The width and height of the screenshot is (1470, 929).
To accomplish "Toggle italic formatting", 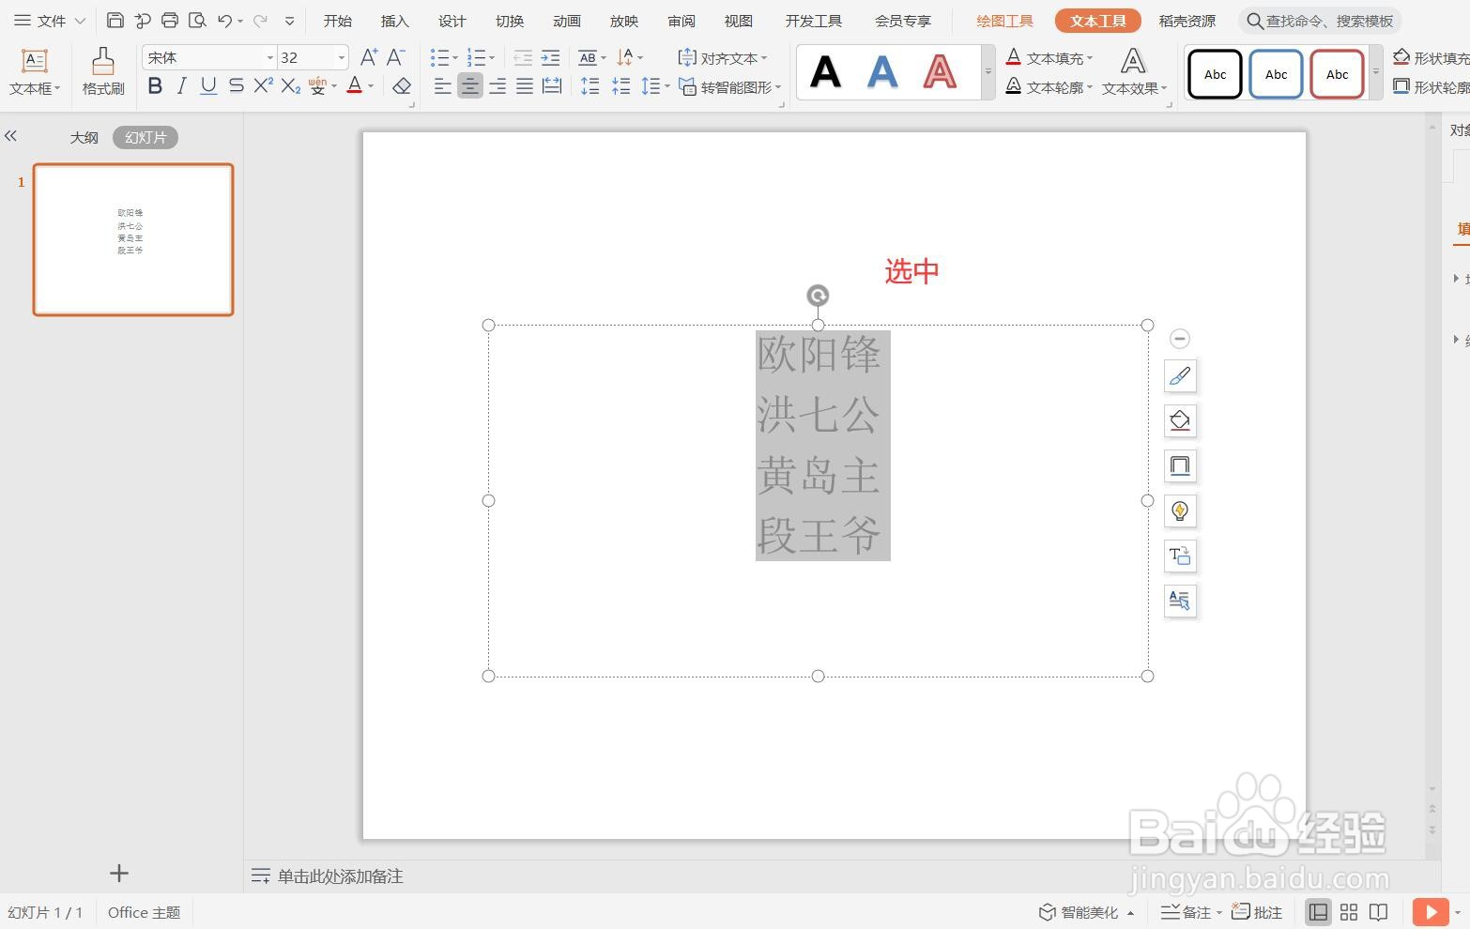I will coord(181,86).
